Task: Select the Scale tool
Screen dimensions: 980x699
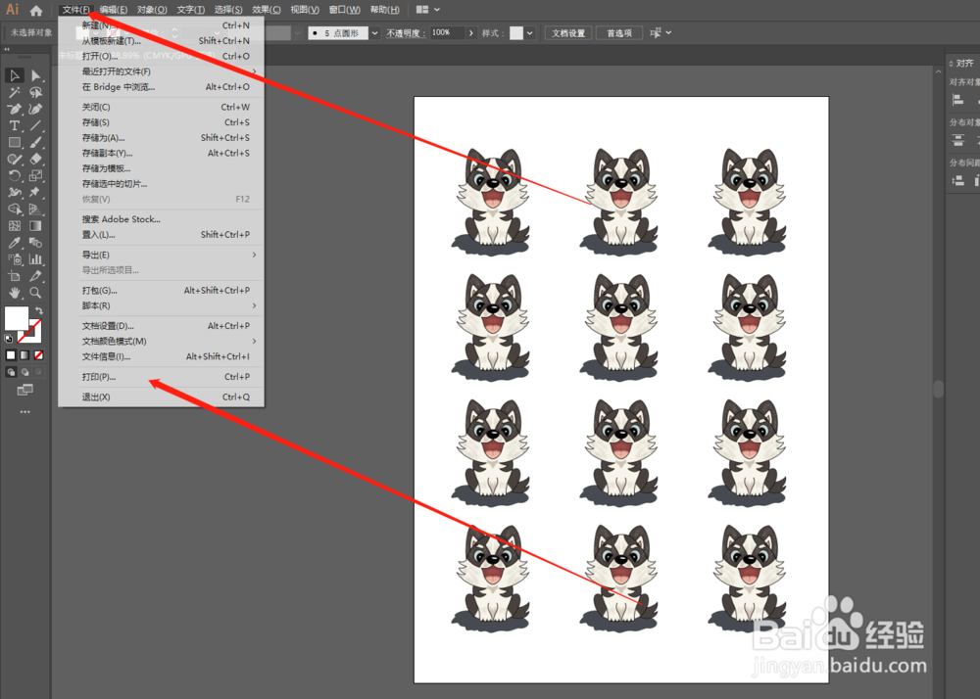Action: [35, 176]
